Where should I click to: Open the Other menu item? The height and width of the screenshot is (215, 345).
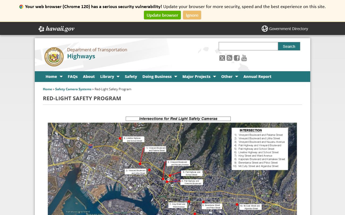point(227,77)
